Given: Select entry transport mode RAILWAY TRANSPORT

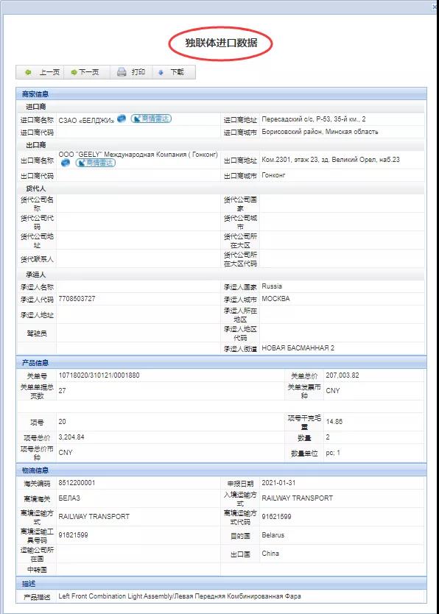Looking at the screenshot, I should coord(298,498).
